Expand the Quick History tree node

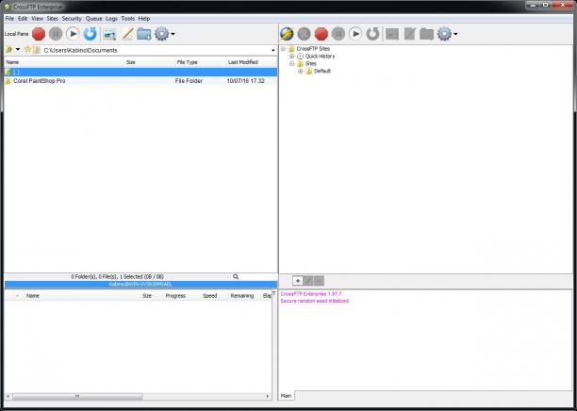coord(292,57)
